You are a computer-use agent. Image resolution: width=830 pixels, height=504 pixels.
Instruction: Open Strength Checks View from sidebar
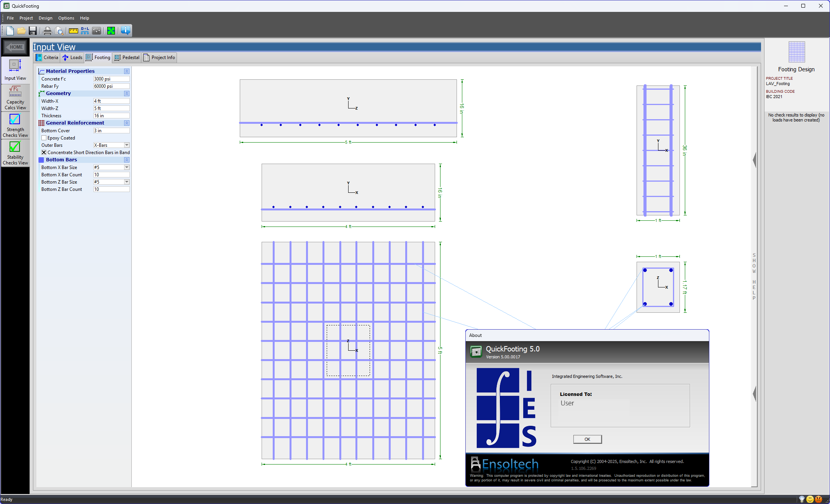[15, 125]
